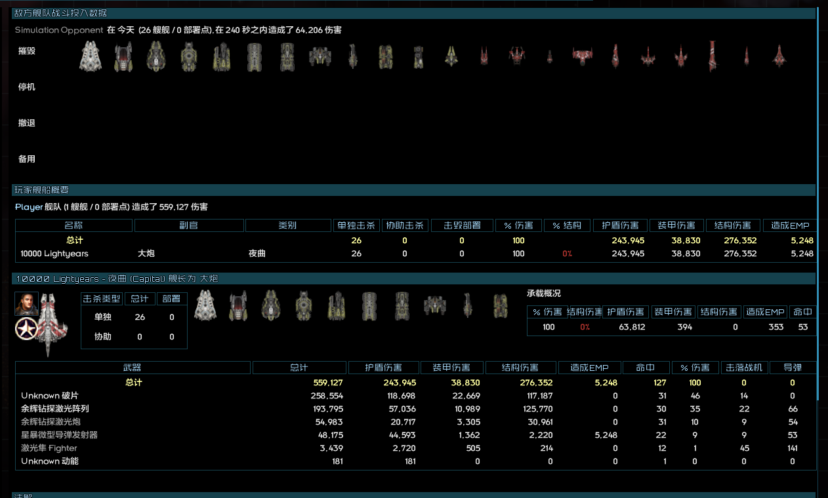This screenshot has width=828, height=498.
Task: Click the last carried craft thumbnail before 承载概况 table
Action: coord(500,307)
